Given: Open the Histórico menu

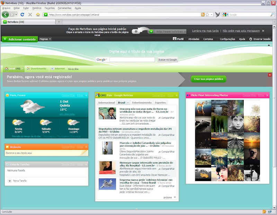Looking at the screenshot, I should click(x=37, y=8).
